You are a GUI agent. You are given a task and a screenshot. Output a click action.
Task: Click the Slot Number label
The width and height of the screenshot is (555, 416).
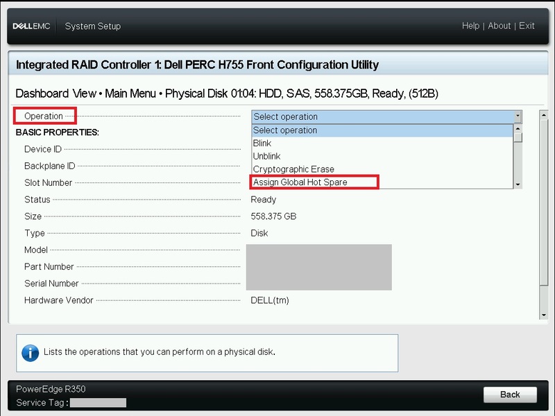48,183
